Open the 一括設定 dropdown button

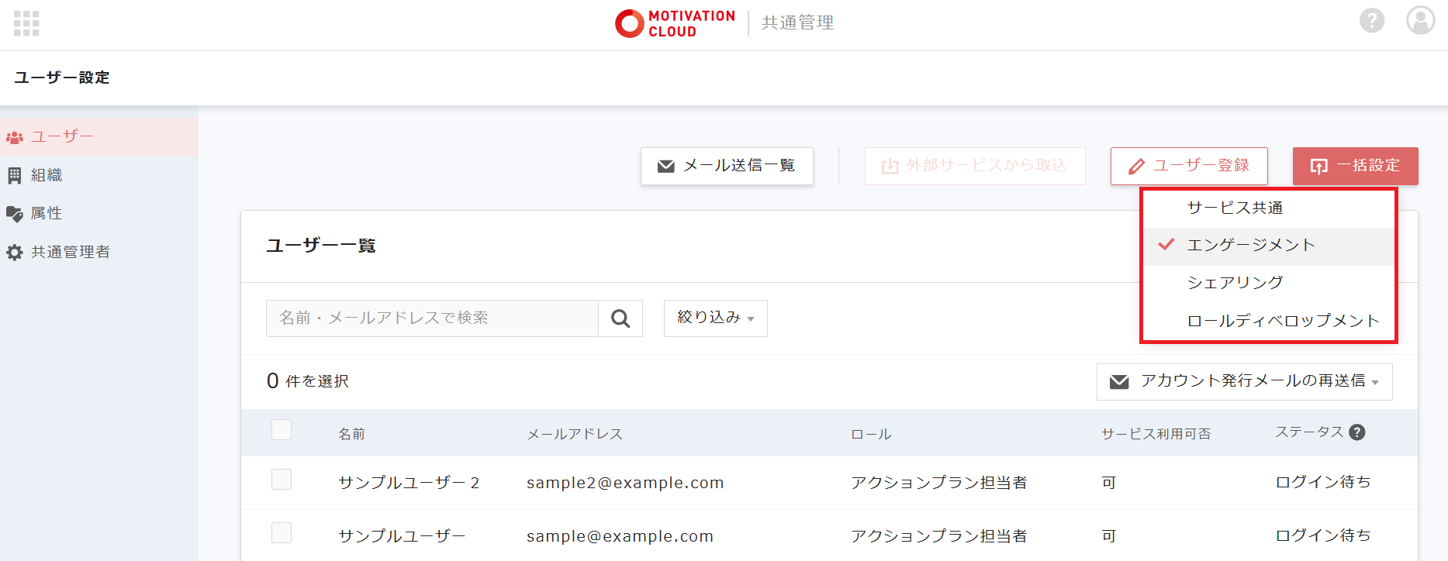click(1356, 166)
